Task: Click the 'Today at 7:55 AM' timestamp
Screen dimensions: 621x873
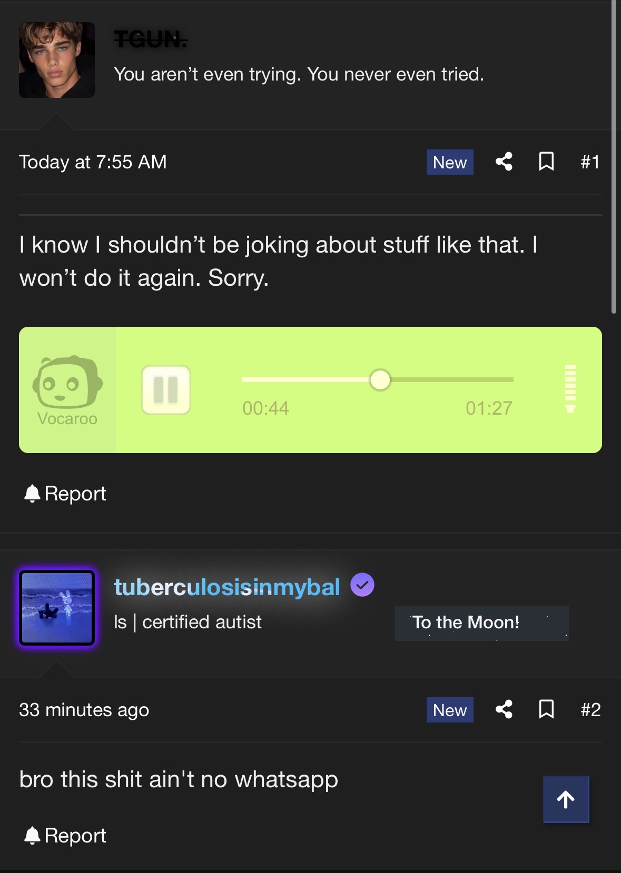Action: coord(93,162)
